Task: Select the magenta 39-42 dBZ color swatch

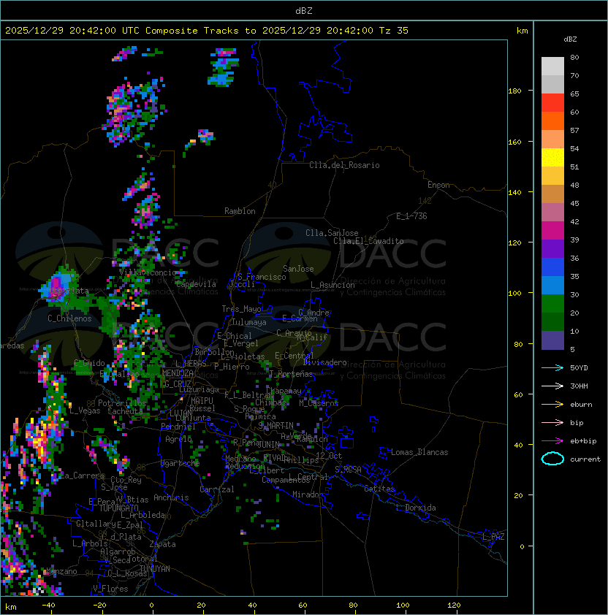Action: tap(552, 231)
